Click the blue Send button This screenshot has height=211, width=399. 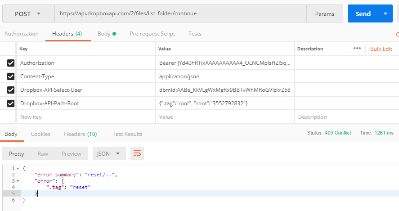click(x=363, y=14)
